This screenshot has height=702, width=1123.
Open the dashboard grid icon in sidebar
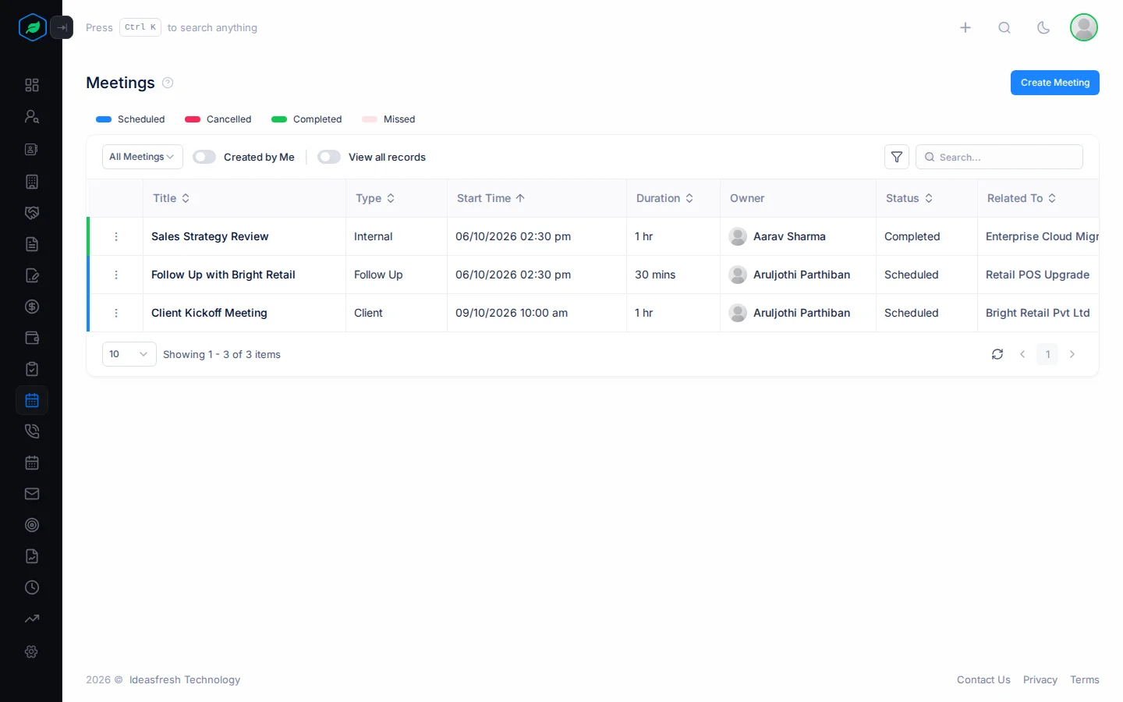pos(32,85)
